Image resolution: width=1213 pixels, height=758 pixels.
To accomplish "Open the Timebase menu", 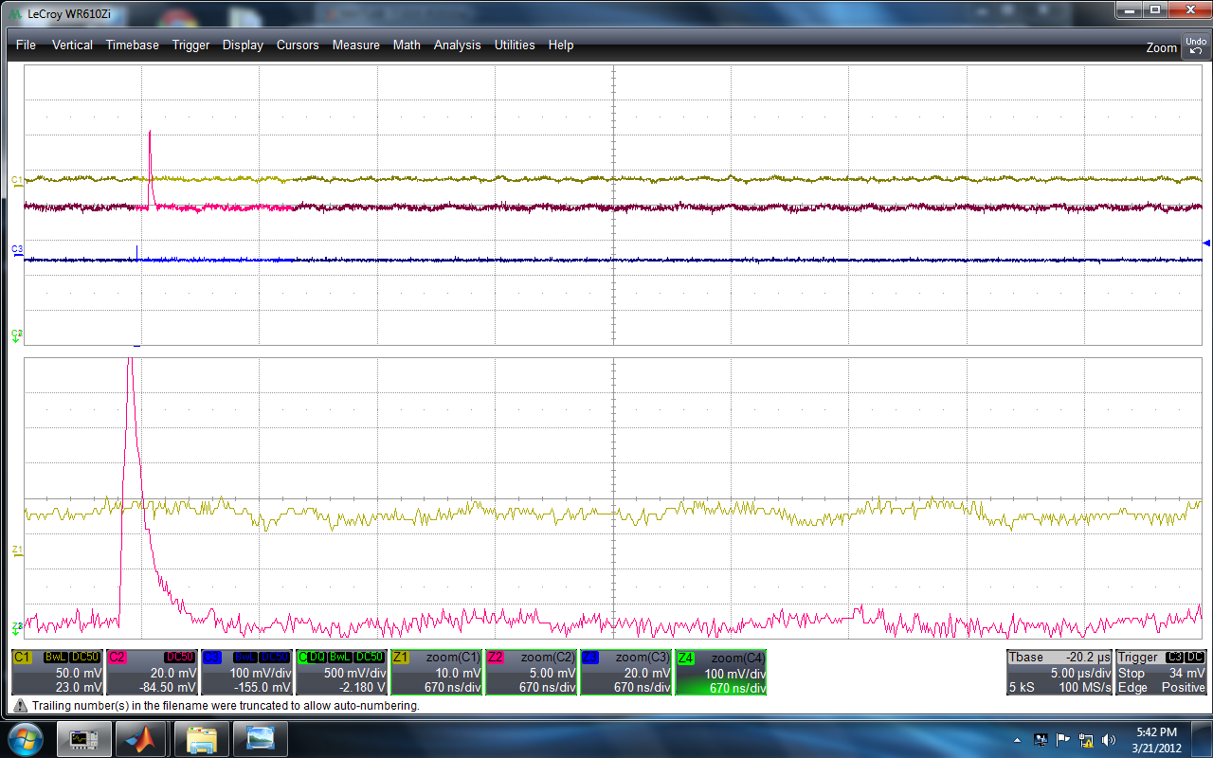I will click(x=132, y=45).
